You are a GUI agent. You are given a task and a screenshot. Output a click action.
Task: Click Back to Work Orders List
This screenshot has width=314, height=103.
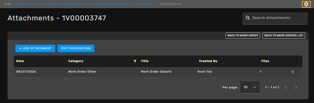coord(284,36)
